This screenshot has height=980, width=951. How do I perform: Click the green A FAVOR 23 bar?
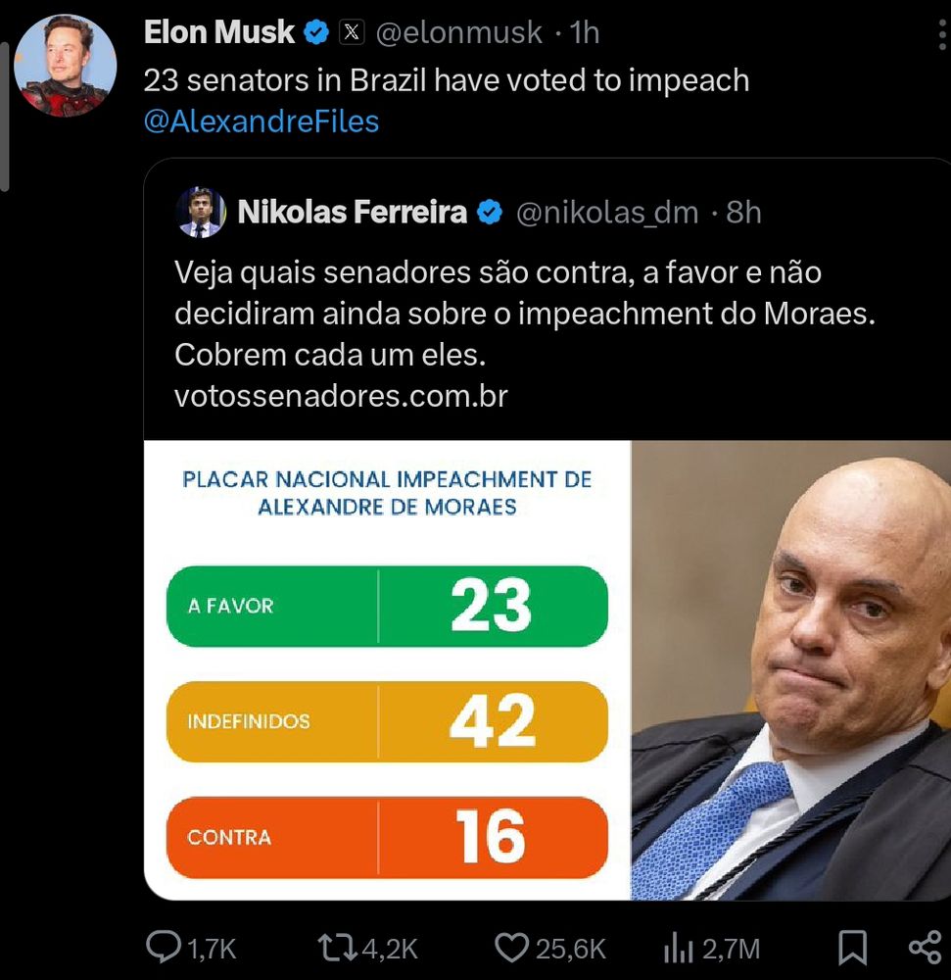tap(387, 606)
